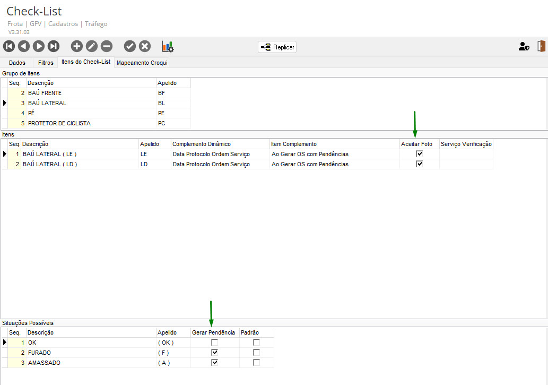Click the Replicar button
Image resolution: width=548 pixels, height=385 pixels.
pyautogui.click(x=277, y=47)
